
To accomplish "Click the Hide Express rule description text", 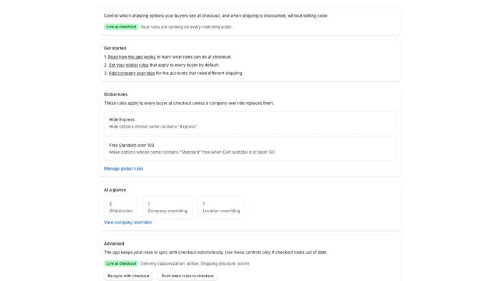I will (153, 127).
